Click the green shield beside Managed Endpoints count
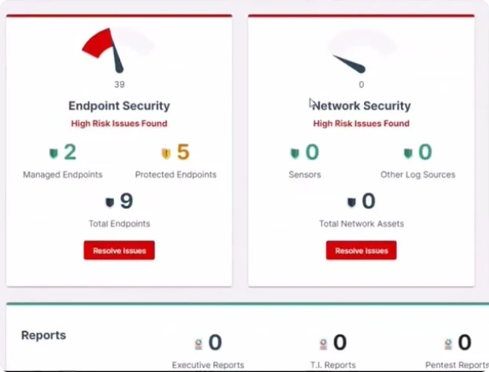The height and width of the screenshot is (372, 489). coord(54,153)
